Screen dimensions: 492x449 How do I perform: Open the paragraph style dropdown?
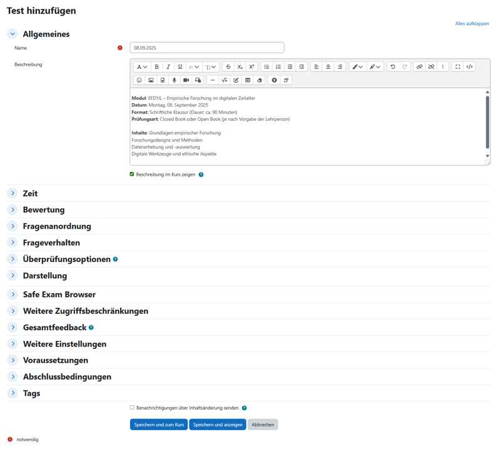[142, 67]
